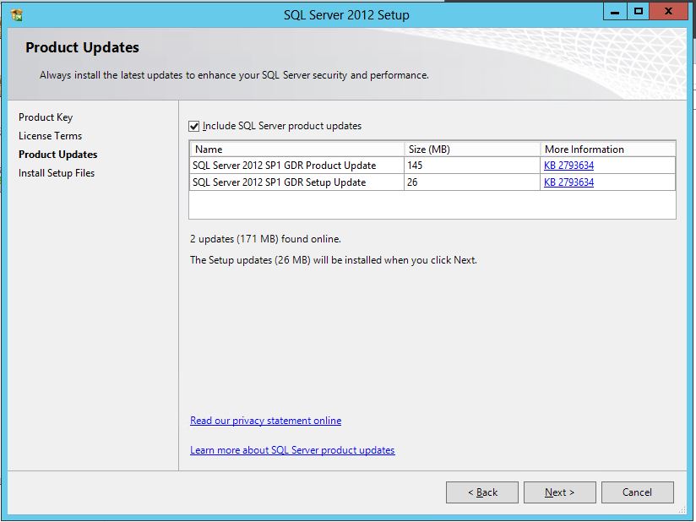
Task: Select the License Terms step
Action: point(50,136)
